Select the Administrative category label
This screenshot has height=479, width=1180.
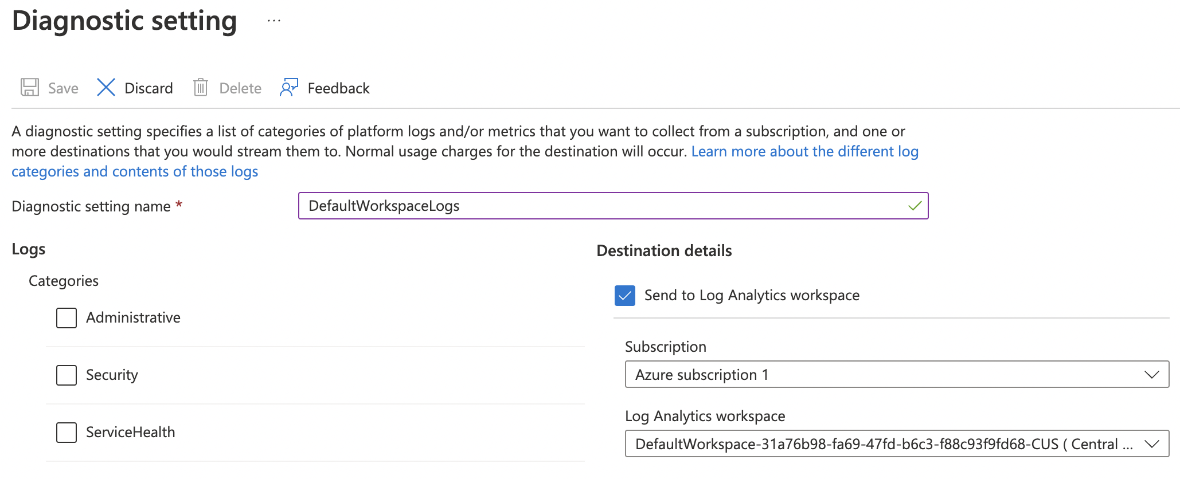(133, 317)
